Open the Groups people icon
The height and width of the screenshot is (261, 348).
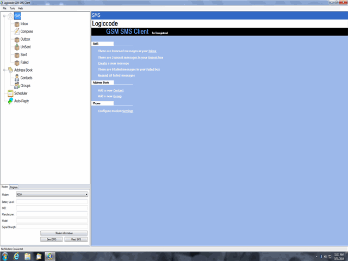point(16,85)
